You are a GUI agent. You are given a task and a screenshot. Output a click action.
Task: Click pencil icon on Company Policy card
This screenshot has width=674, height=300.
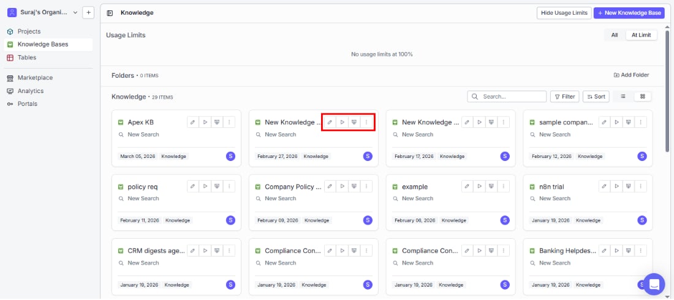[x=330, y=186]
